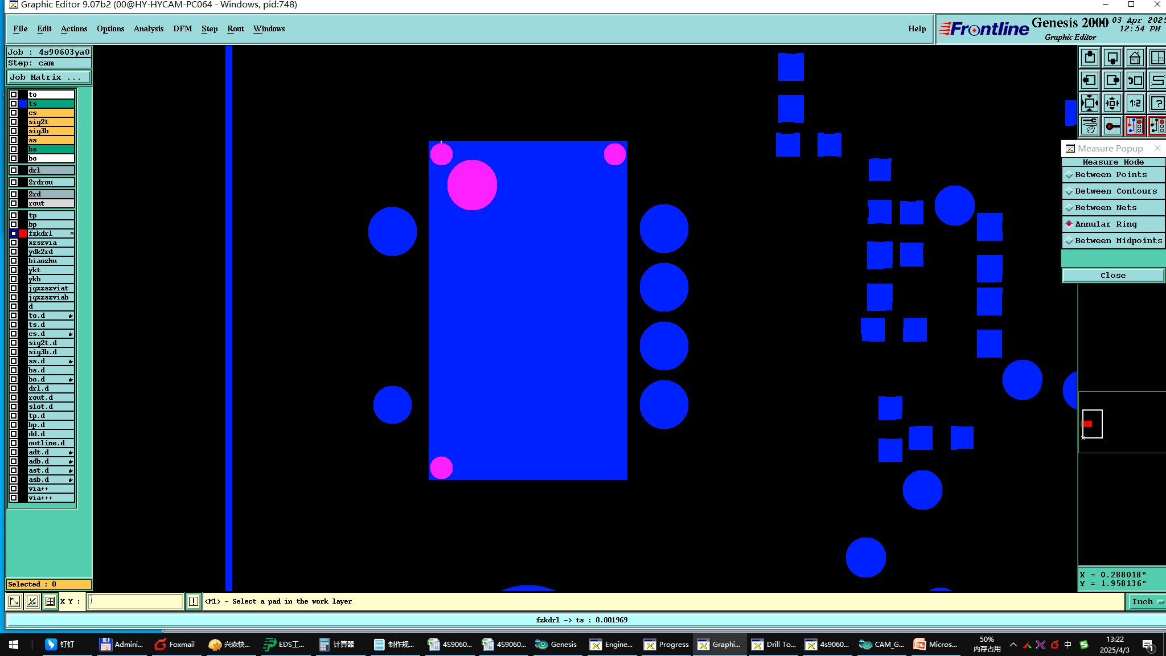Click the zoom in icon
This screenshot has width=1166, height=656.
point(1090,103)
